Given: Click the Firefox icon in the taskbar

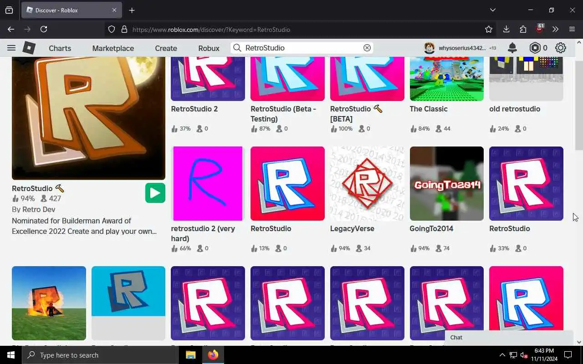Looking at the screenshot, I should tap(213, 355).
